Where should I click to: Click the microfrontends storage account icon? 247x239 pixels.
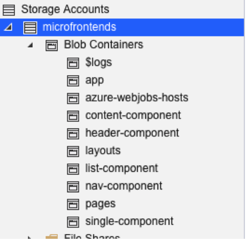pyautogui.click(x=30, y=28)
